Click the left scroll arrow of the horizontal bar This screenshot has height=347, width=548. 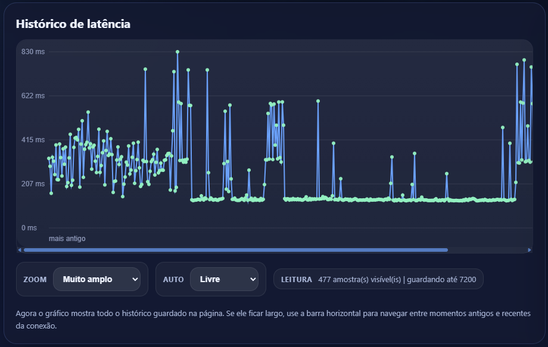[20, 249]
